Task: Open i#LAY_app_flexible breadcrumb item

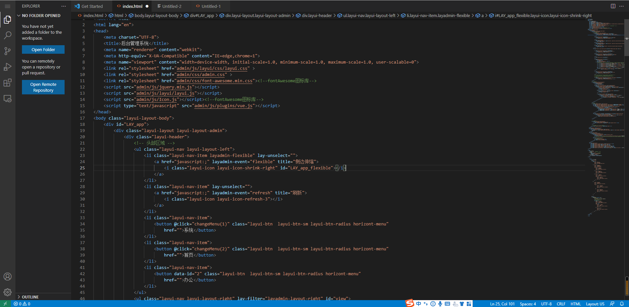Action: click(541, 15)
